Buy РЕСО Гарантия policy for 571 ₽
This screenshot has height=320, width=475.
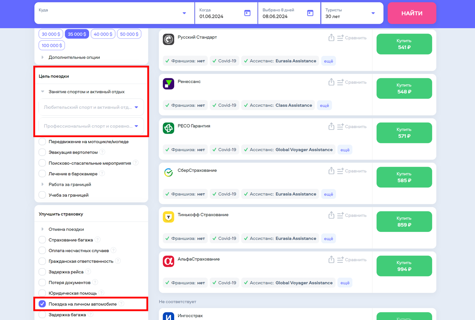(404, 132)
